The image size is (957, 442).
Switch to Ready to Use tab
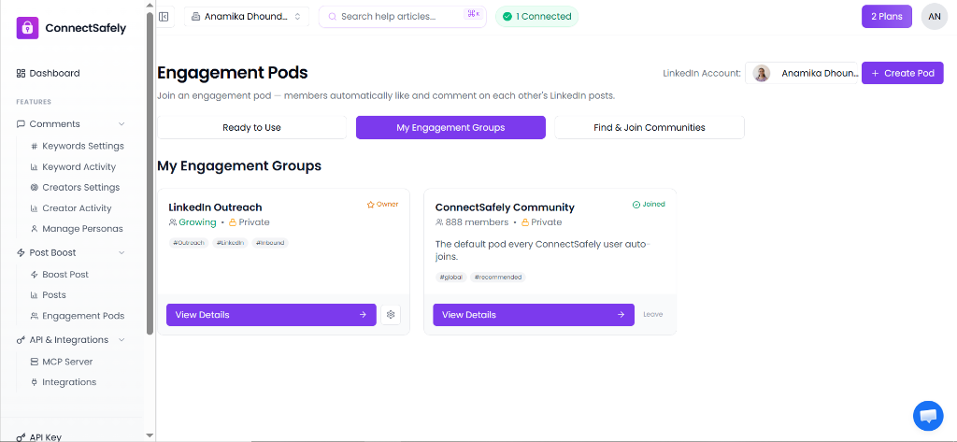click(x=251, y=128)
